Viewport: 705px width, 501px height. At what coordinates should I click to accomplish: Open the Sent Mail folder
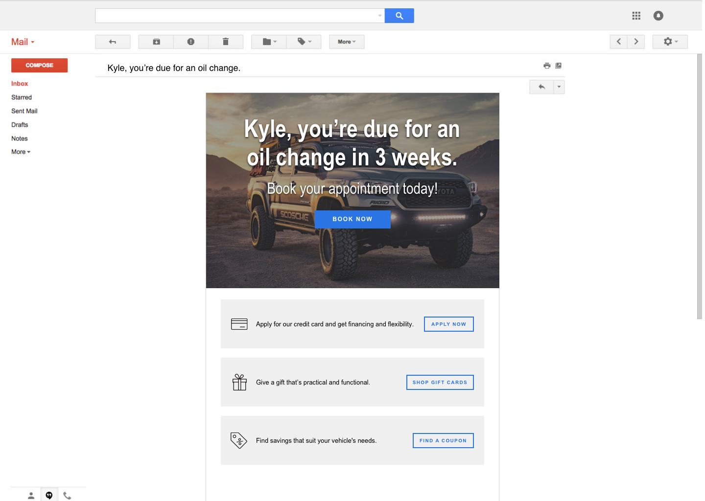click(24, 111)
